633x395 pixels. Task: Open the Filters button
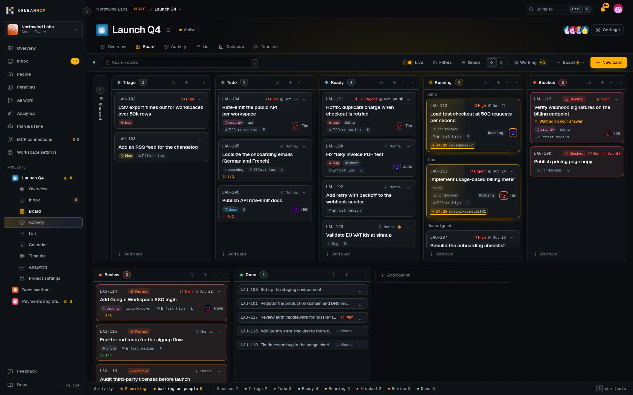pos(442,63)
